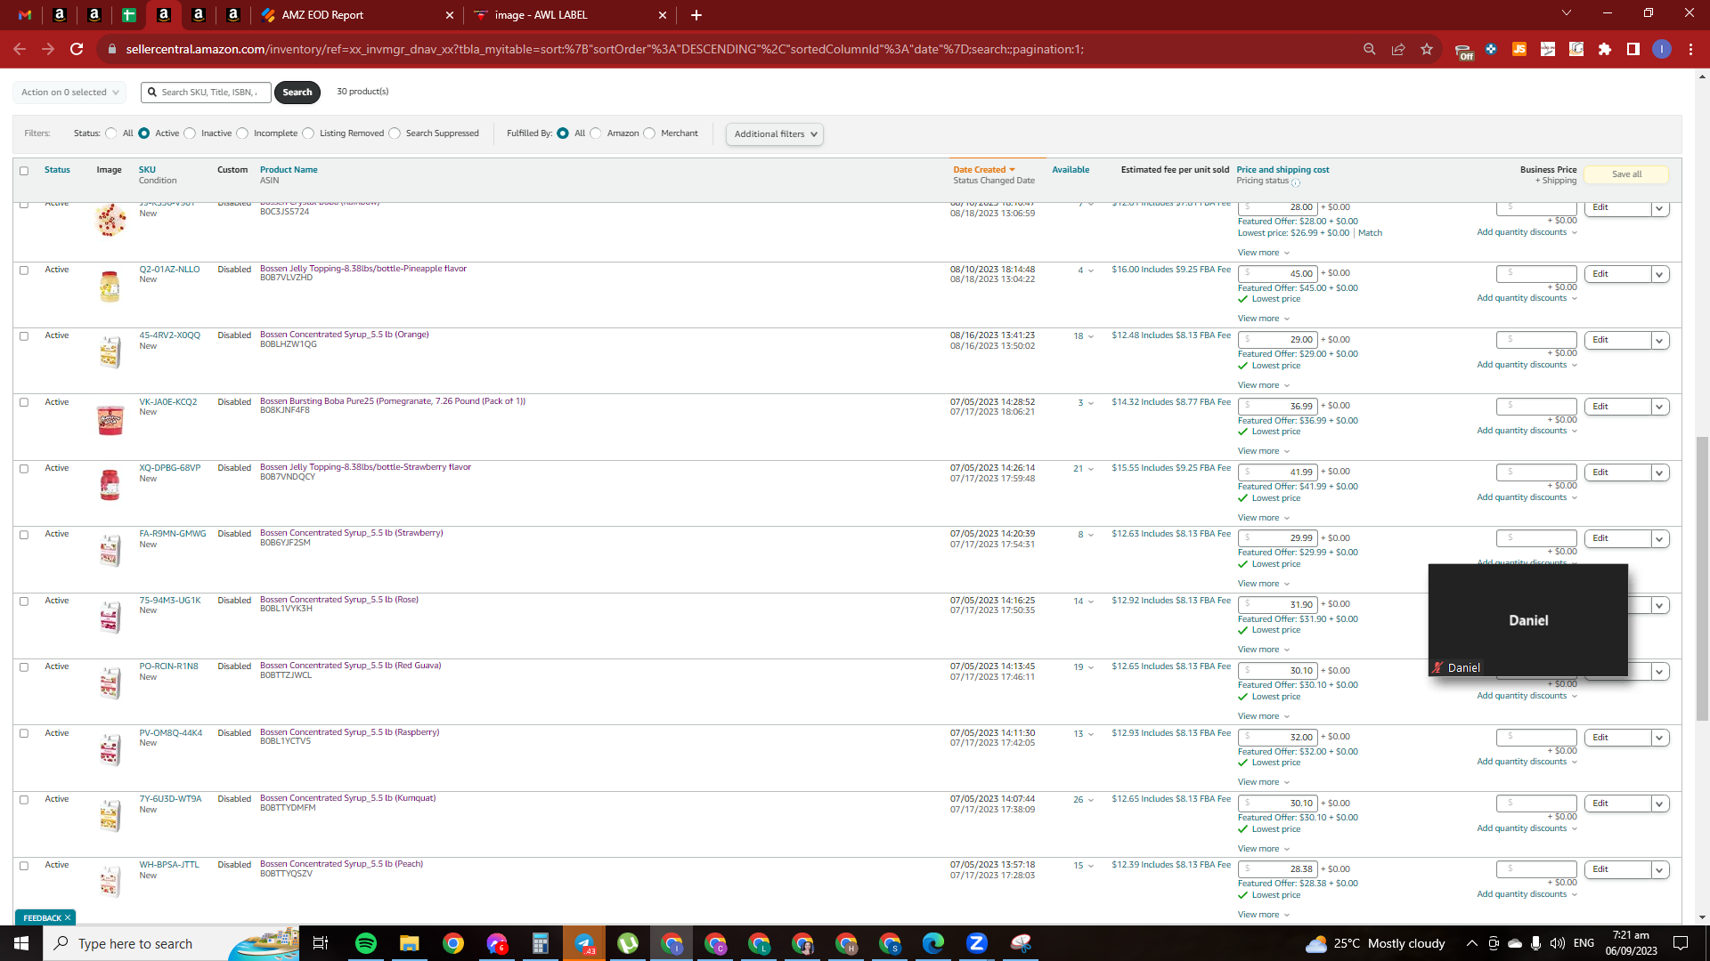
Task: Open product link Bossen Concentrated Syrup (Rose)
Action: tap(339, 600)
